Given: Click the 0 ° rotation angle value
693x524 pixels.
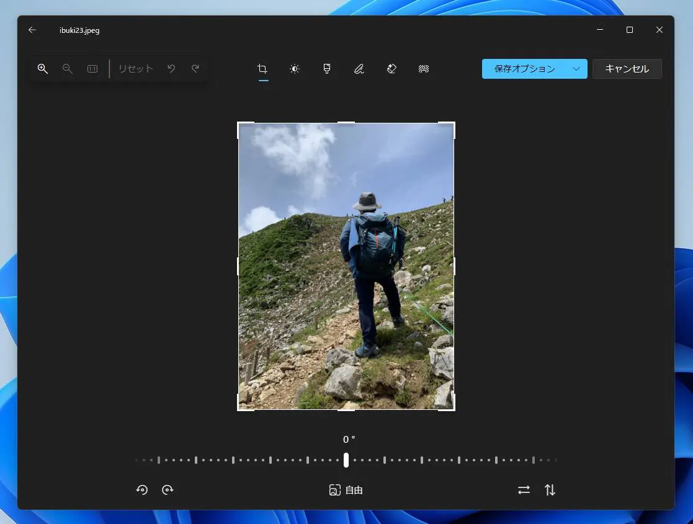Looking at the screenshot, I should point(349,439).
